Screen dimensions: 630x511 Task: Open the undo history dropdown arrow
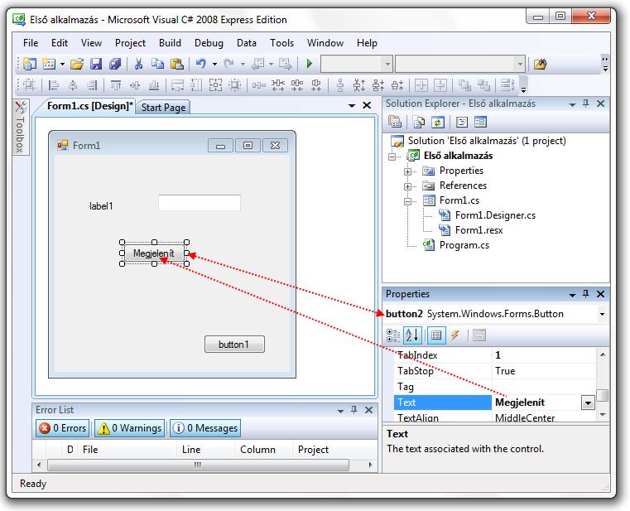tap(214, 64)
